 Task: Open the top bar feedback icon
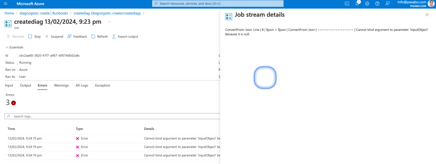(x=387, y=3)
